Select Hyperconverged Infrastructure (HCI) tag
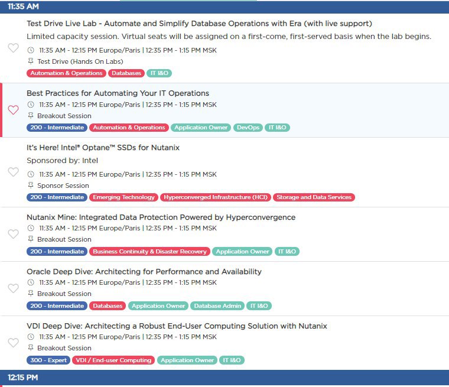 216,197
